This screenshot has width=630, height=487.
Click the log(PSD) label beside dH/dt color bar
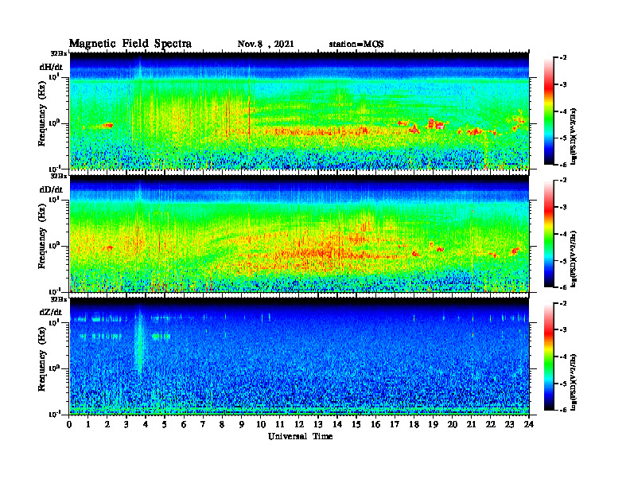pyautogui.click(x=574, y=136)
